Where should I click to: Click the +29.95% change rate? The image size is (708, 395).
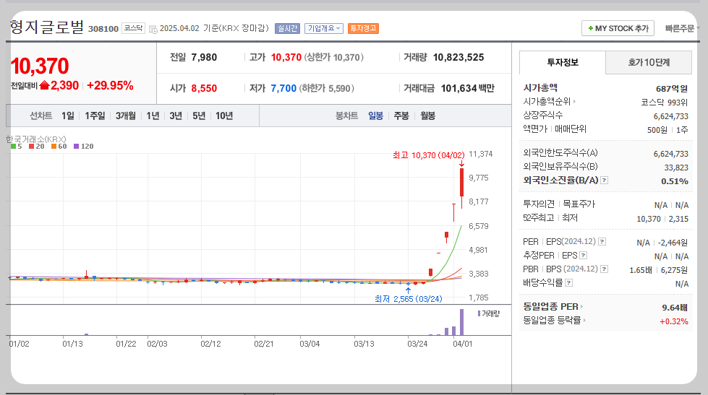(x=110, y=86)
